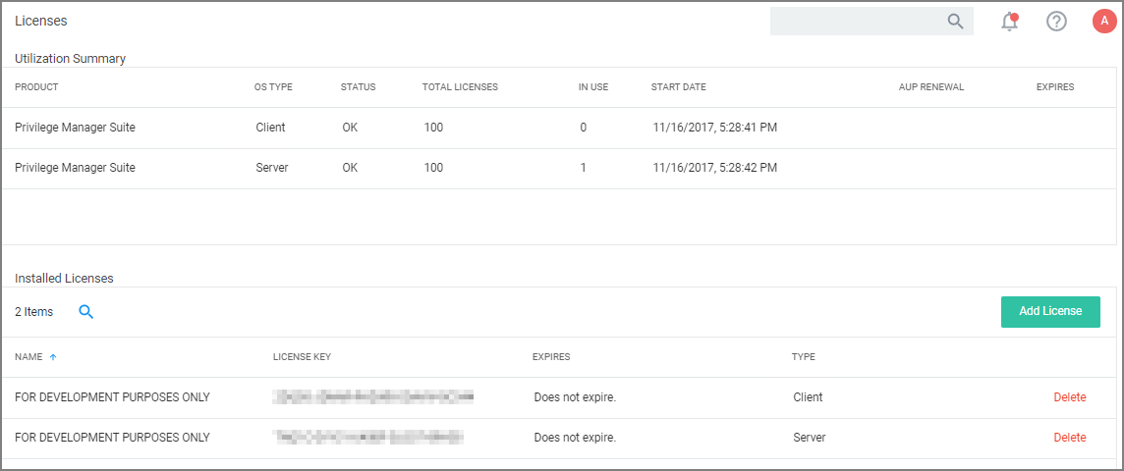Click the In Use value 0
Image resolution: width=1124 pixels, height=471 pixels.
[584, 129]
